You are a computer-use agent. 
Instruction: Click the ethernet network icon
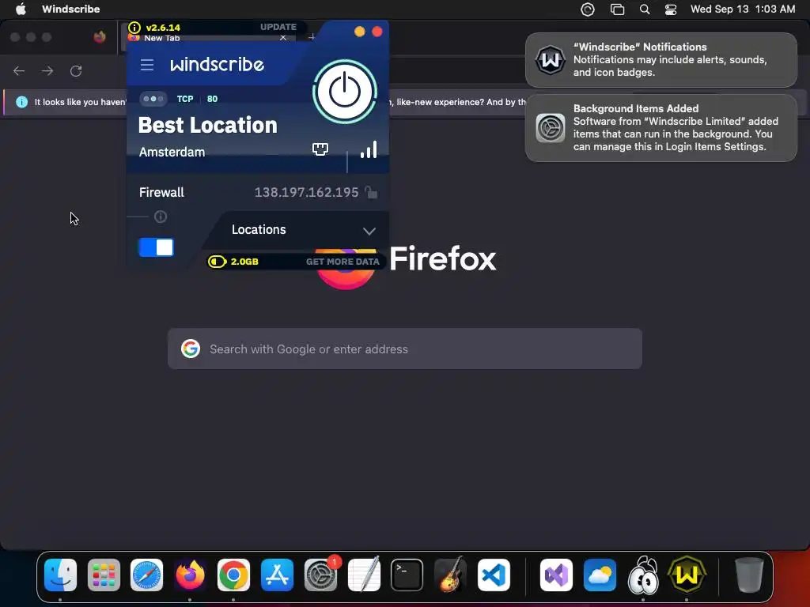tap(320, 149)
